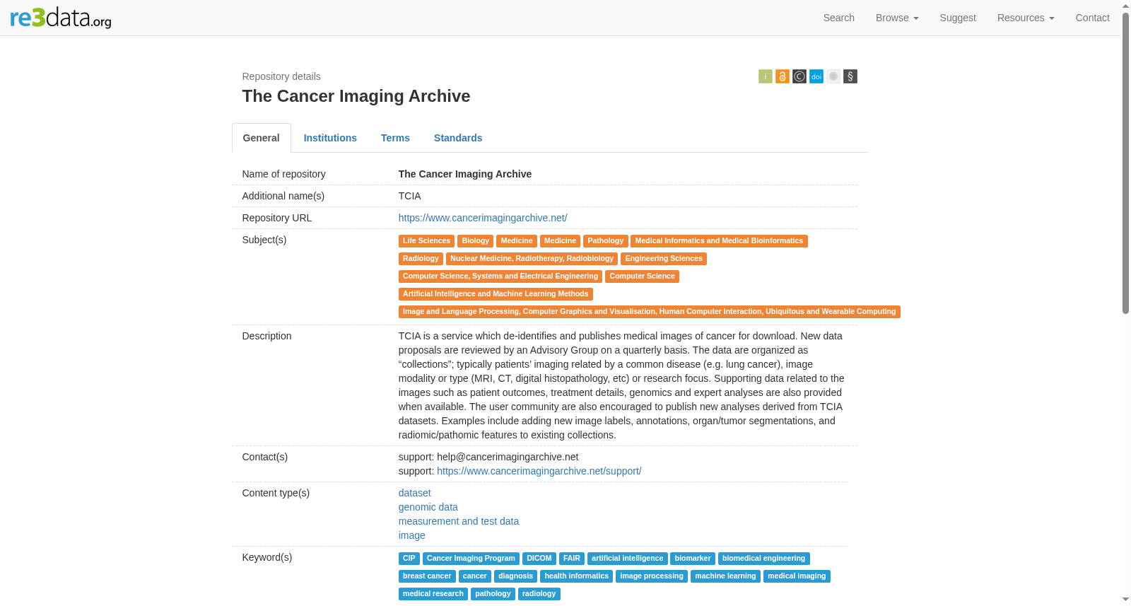
Task: Click the section-sign policy badge icon
Action: 850,76
